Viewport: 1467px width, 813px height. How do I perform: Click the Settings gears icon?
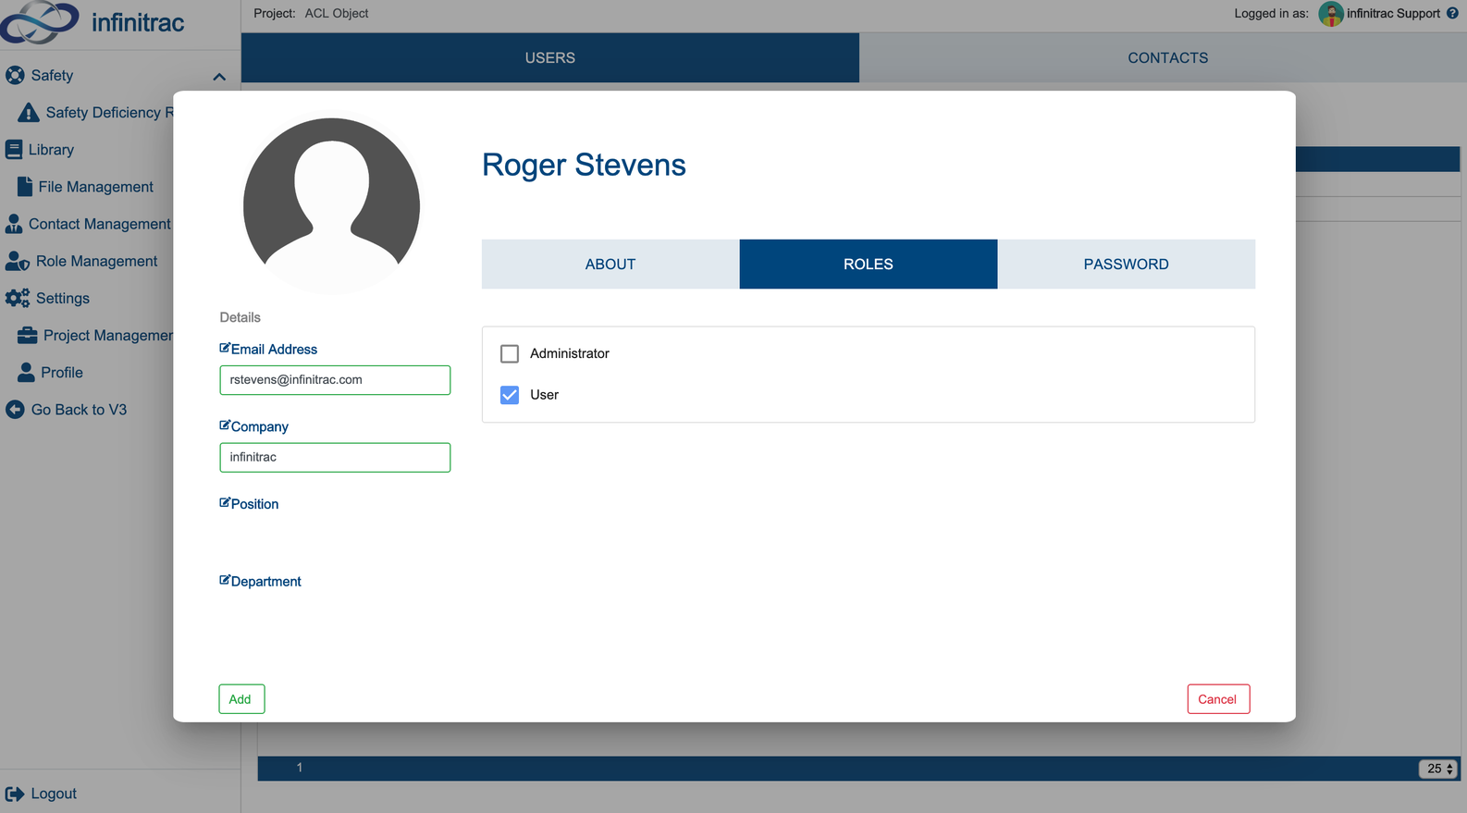click(17, 298)
